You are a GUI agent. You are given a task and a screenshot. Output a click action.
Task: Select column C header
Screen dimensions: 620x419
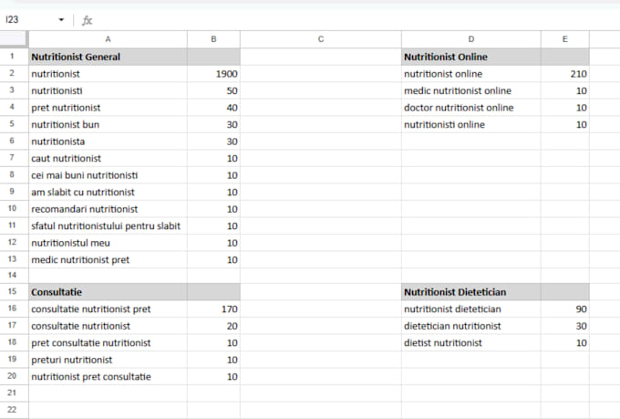321,39
